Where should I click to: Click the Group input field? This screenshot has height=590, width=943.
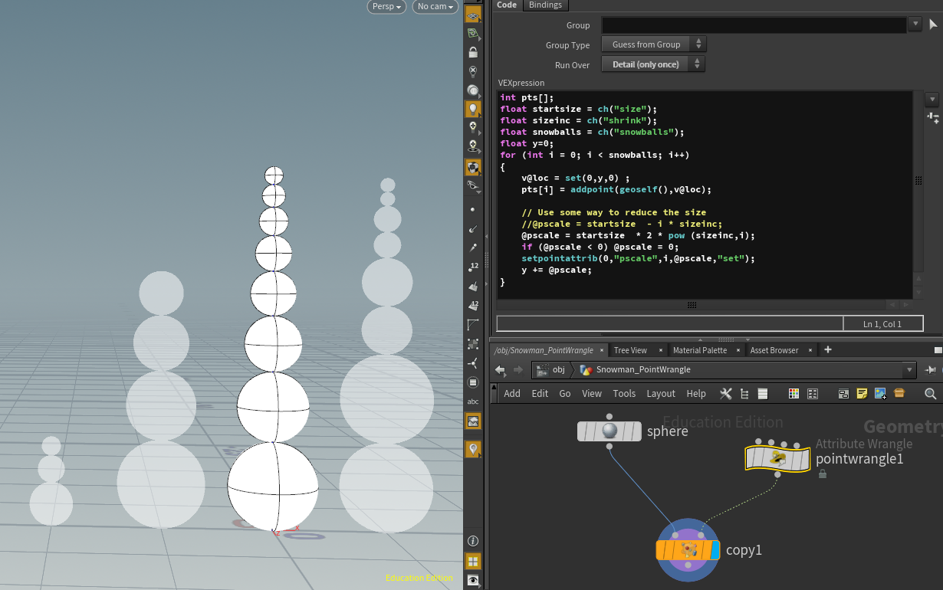(x=754, y=25)
